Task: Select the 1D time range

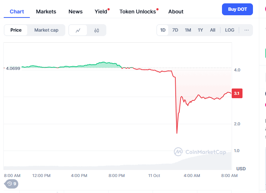Action: [x=163, y=30]
